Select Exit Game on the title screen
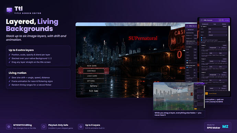The height and width of the screenshot is (133, 237). coord(93,91)
